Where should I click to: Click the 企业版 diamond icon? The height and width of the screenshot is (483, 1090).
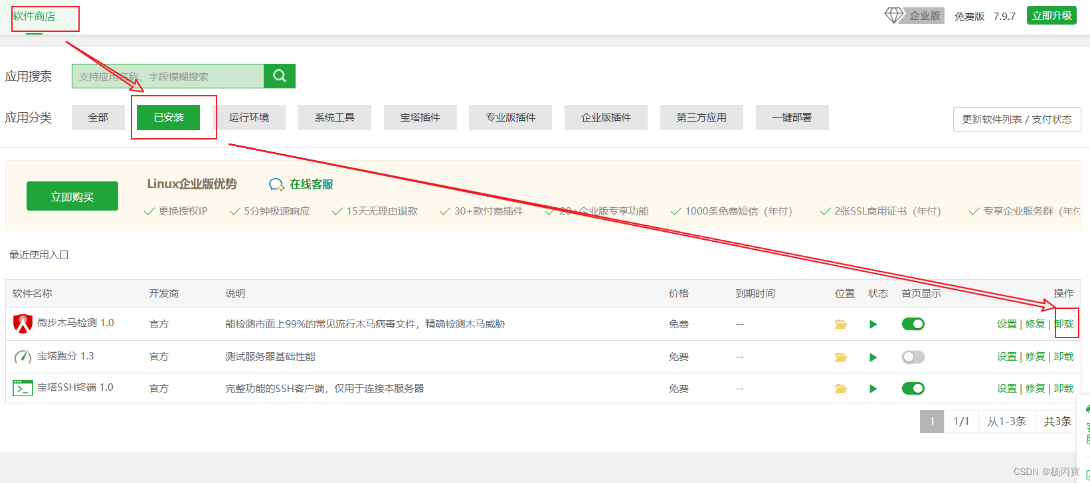click(x=894, y=15)
